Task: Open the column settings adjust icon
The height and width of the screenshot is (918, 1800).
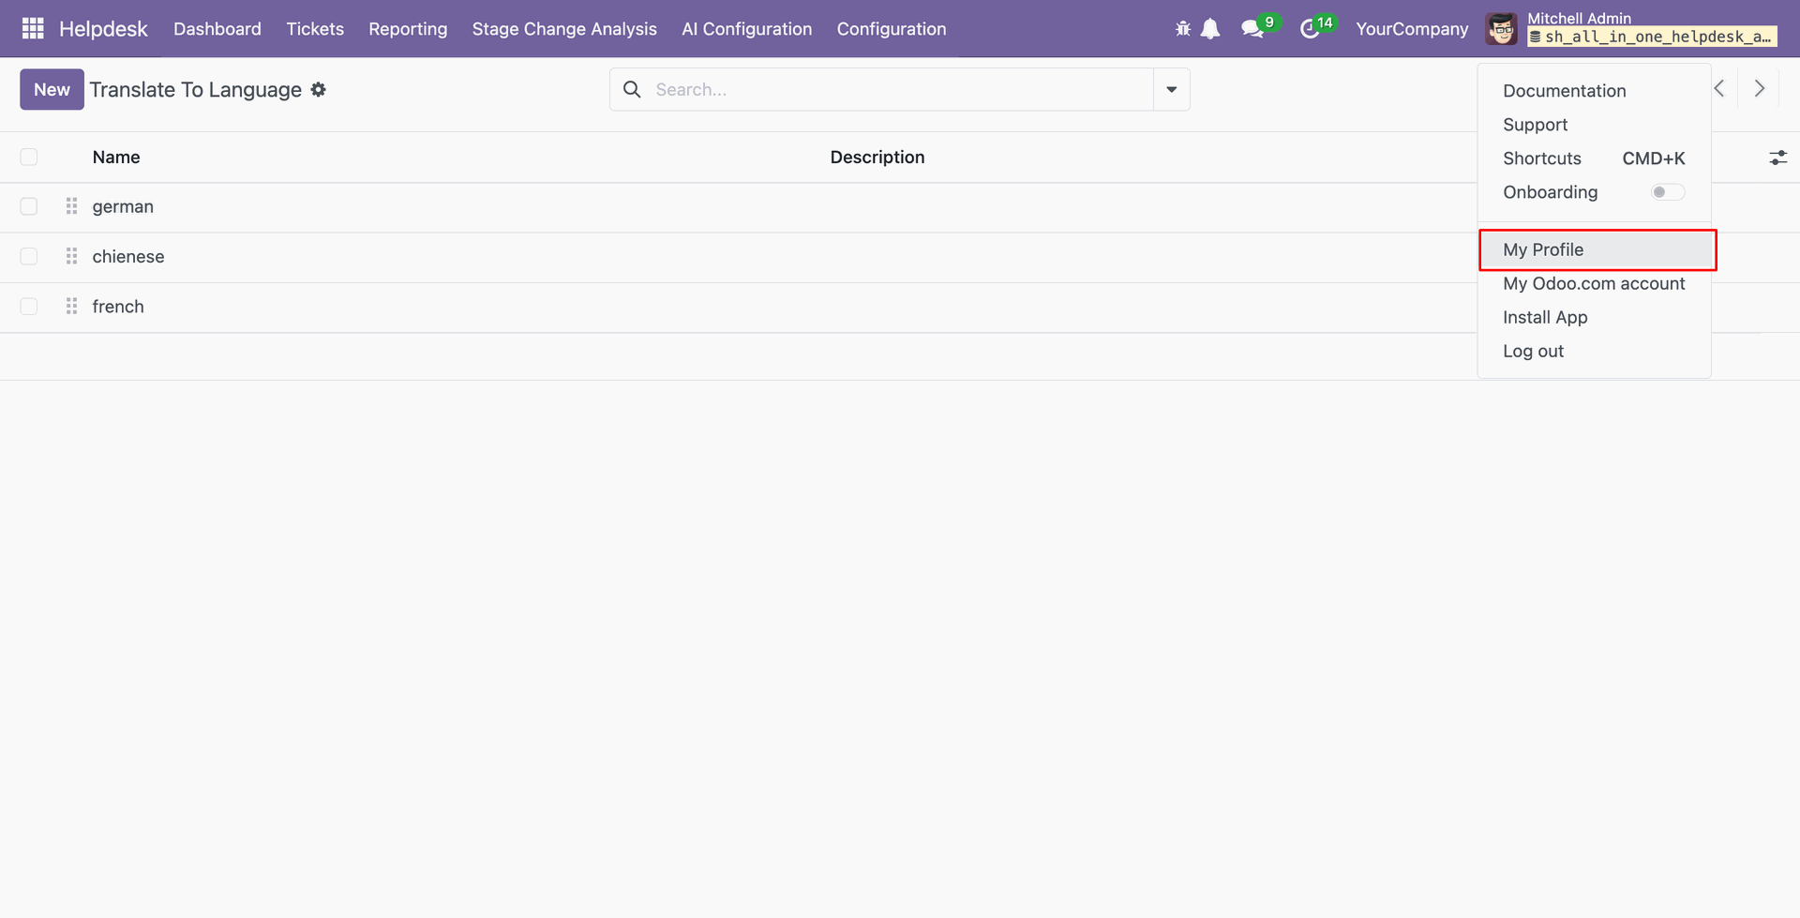Action: coord(1777,158)
